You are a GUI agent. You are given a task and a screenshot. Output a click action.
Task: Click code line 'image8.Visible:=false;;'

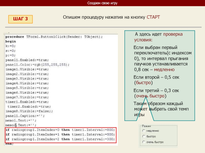point(29,111)
